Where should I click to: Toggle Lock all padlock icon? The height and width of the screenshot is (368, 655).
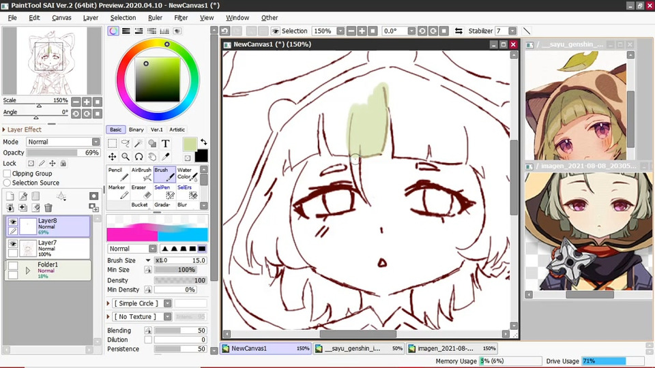click(x=63, y=164)
